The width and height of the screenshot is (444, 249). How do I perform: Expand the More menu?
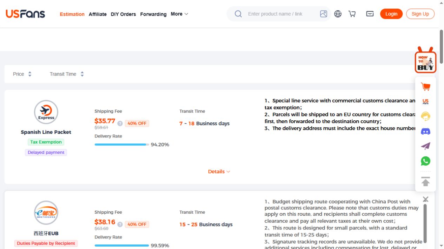(179, 14)
